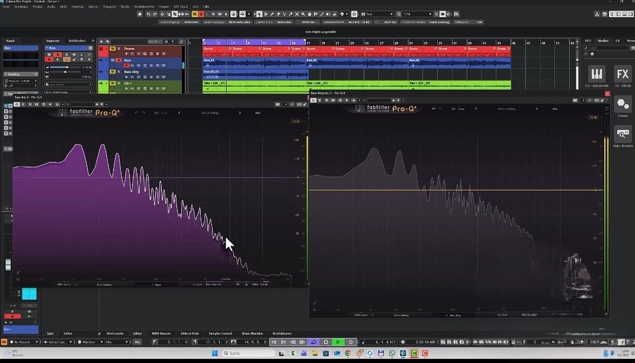Solo the Bass Jörg track
Viewport: 635px width, 363px height.
[x=118, y=71]
